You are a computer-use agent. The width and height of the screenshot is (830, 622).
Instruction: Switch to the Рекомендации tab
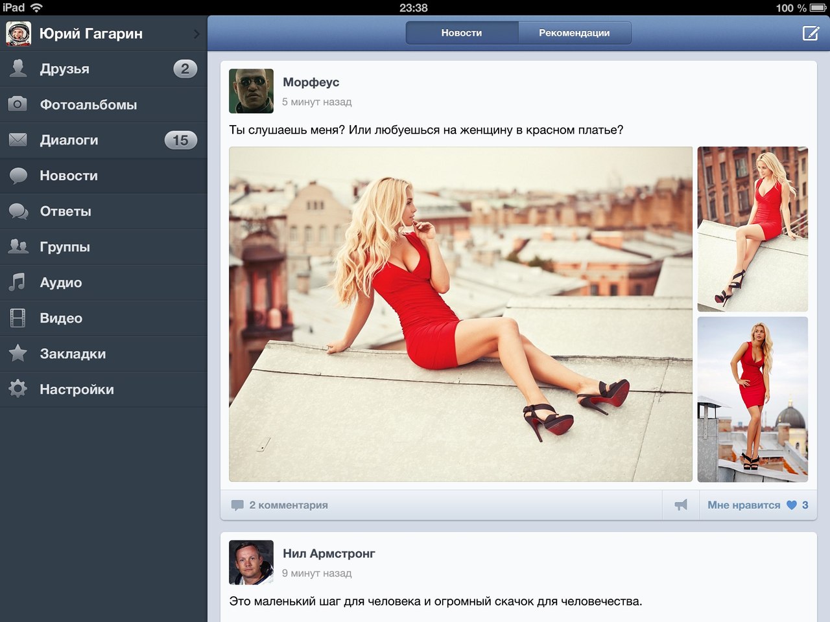(574, 33)
